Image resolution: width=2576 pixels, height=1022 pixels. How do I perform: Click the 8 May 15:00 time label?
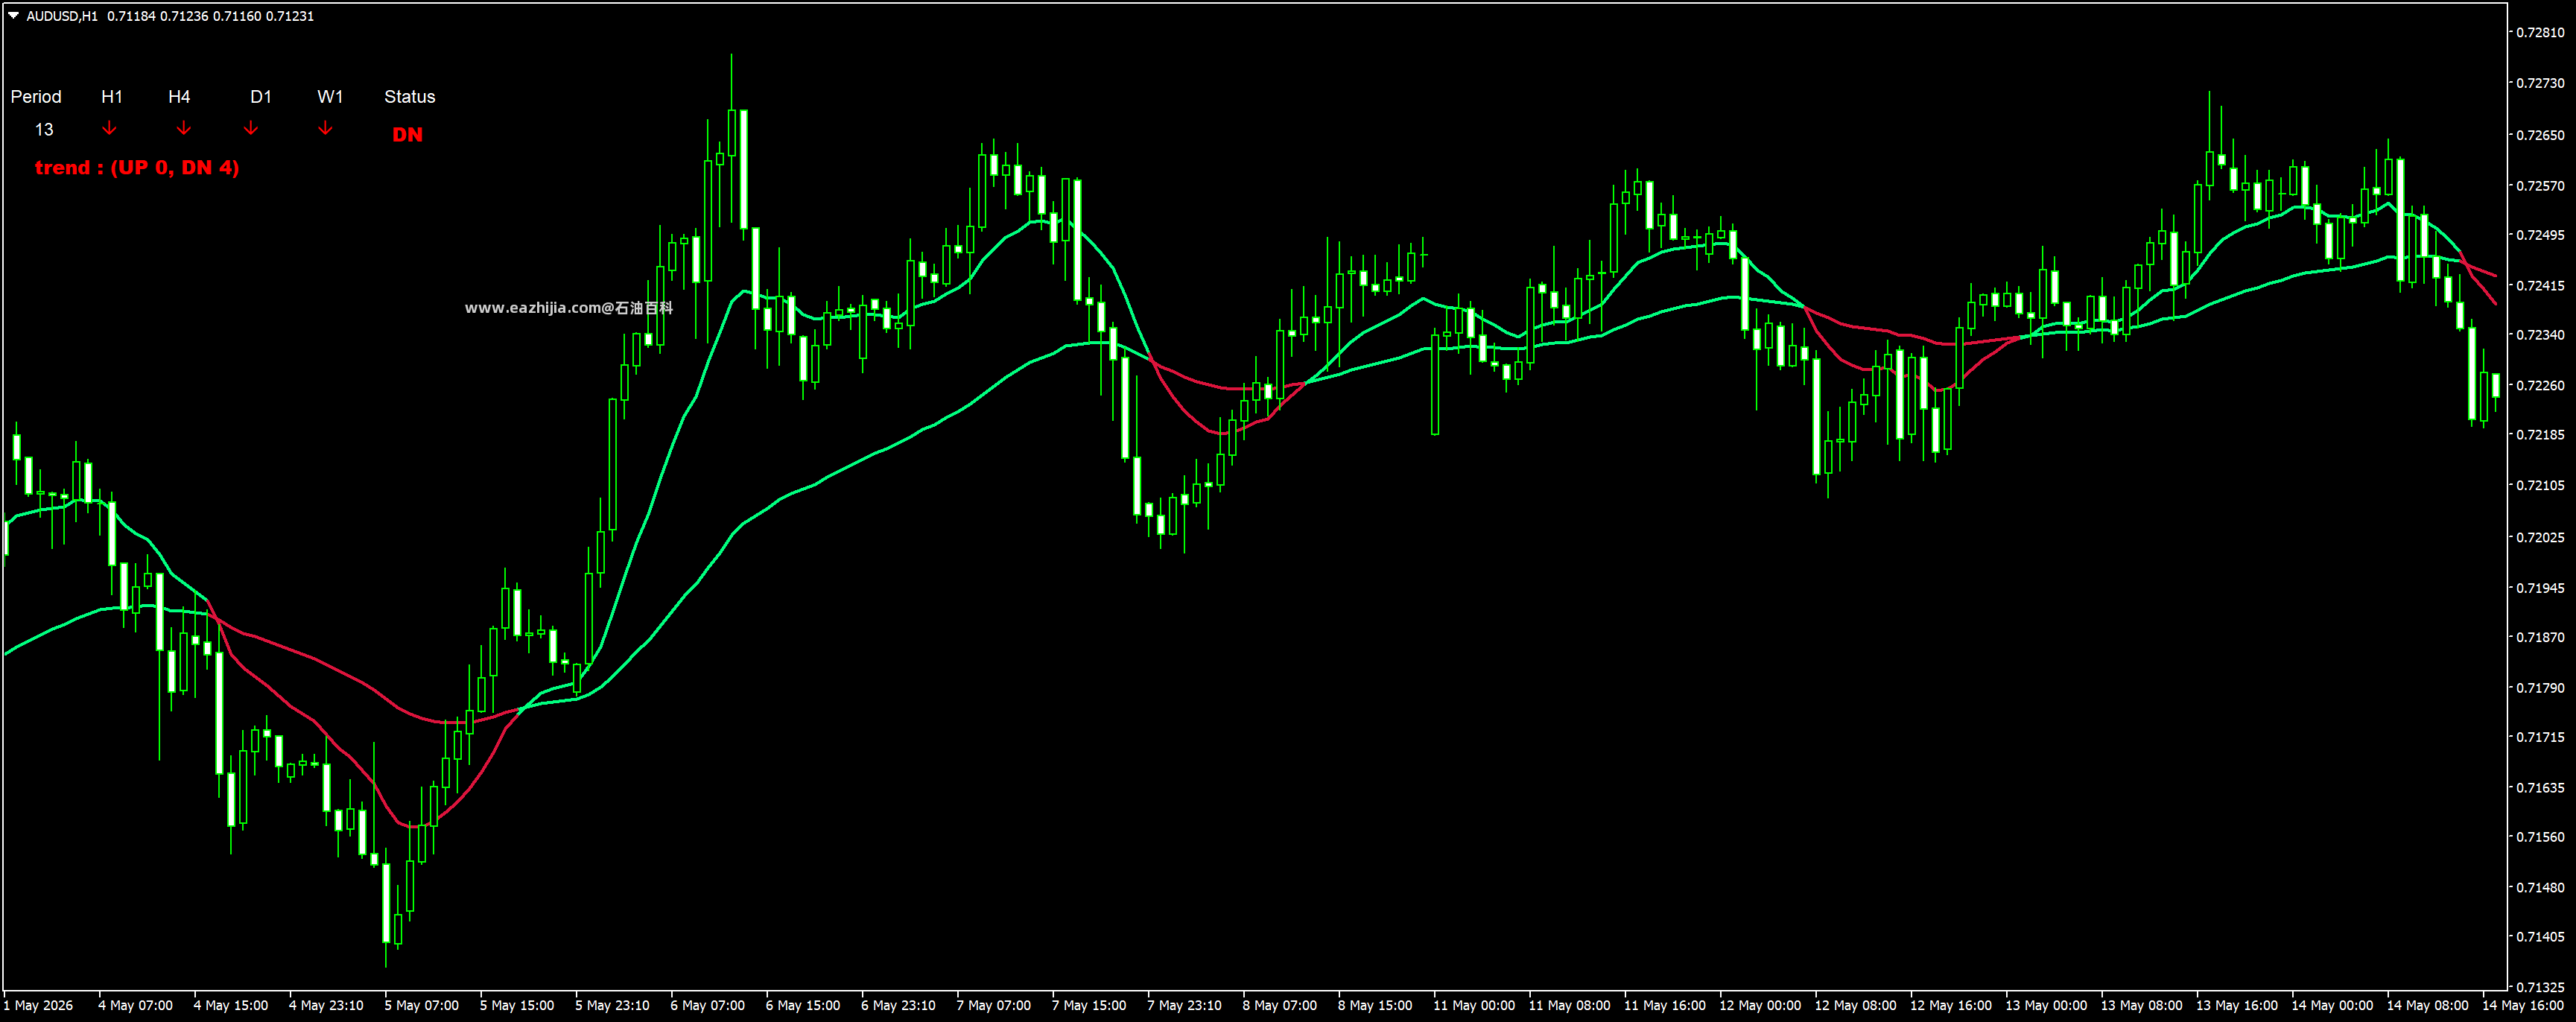pos(1376,1006)
